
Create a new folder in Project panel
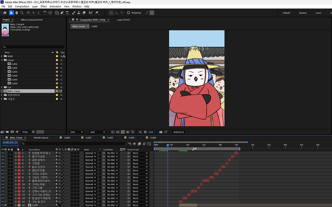coord(7,132)
